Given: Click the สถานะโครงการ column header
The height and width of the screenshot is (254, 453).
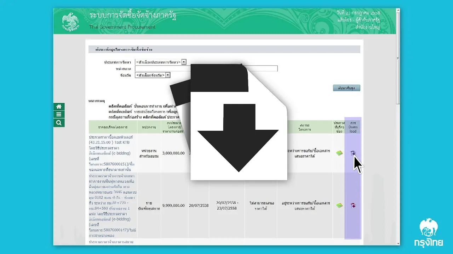Looking at the screenshot, I should pos(304,127).
